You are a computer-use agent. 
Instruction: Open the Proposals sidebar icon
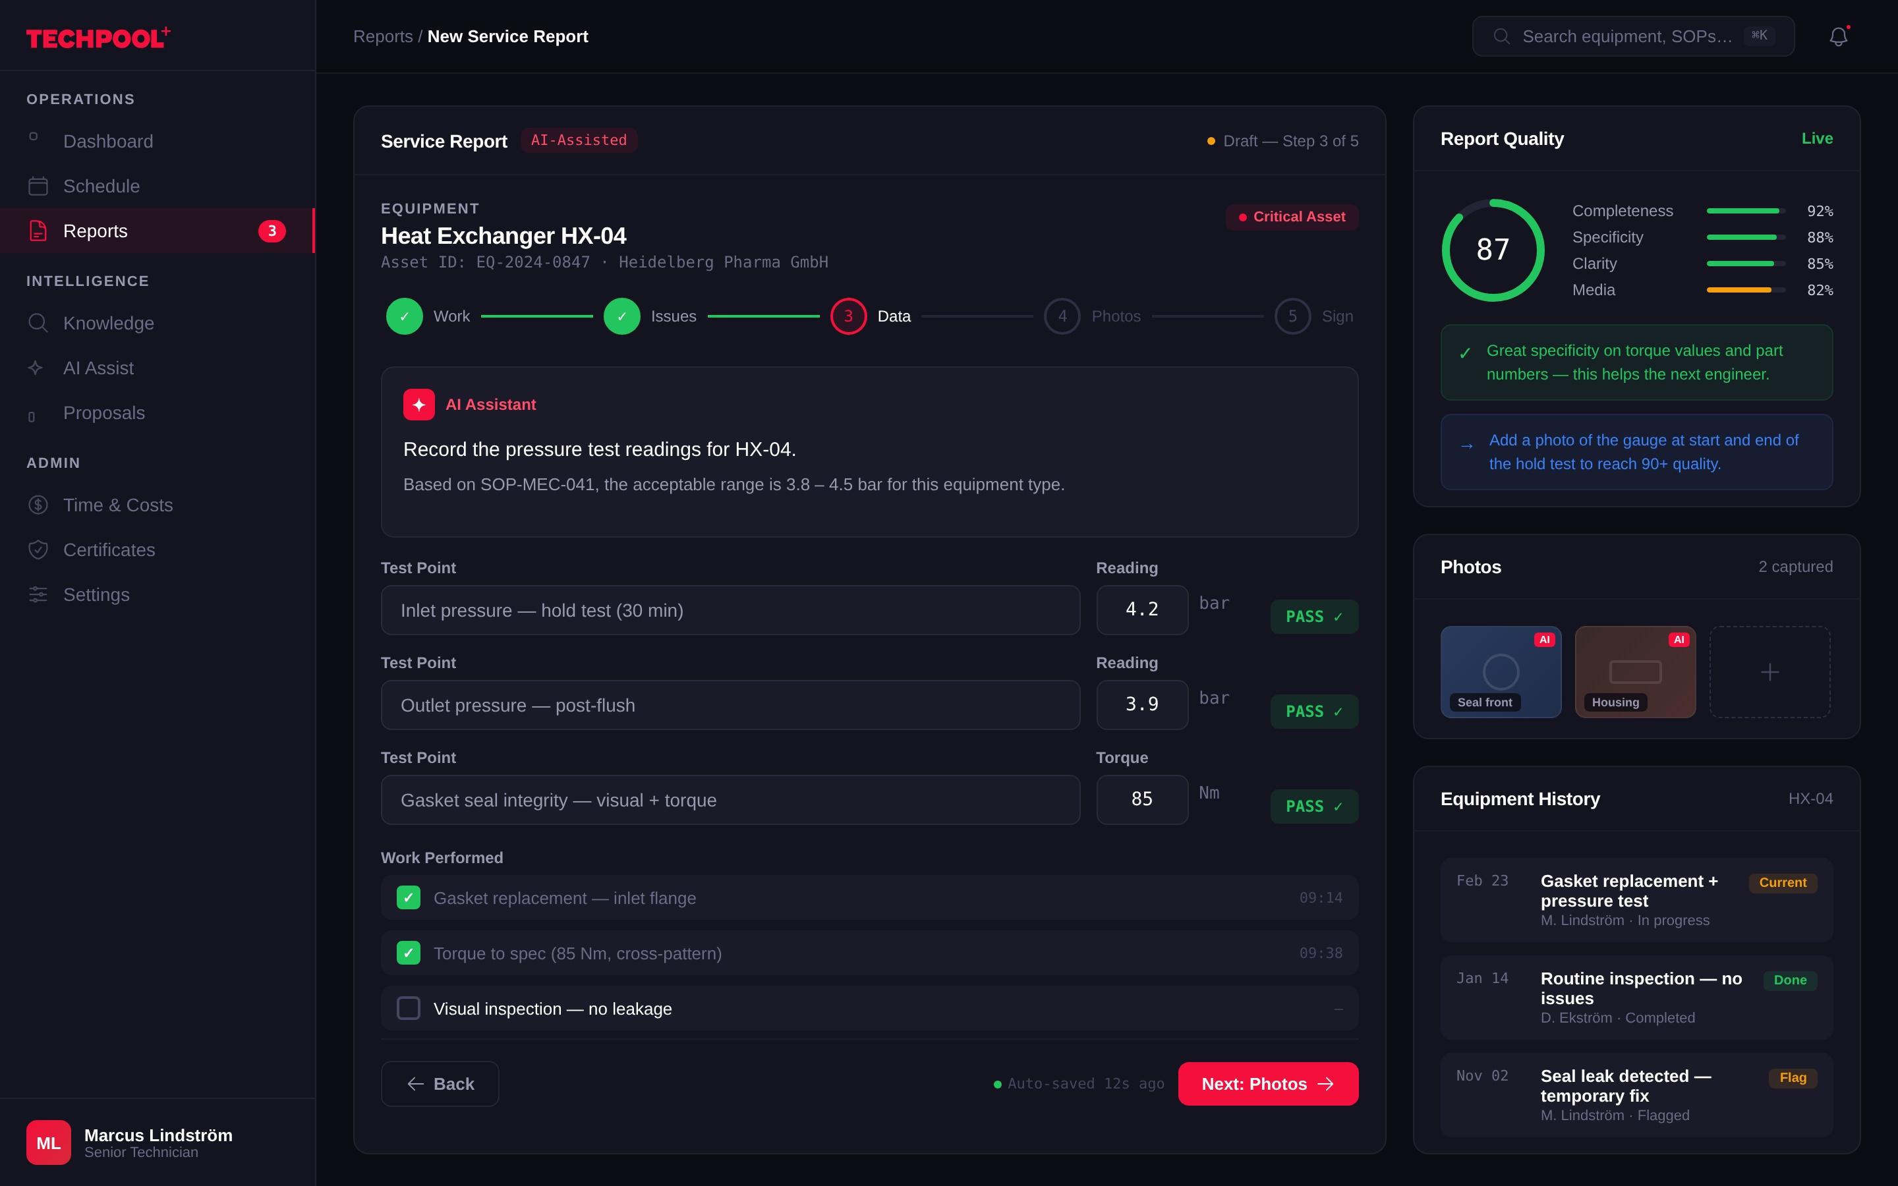point(32,412)
